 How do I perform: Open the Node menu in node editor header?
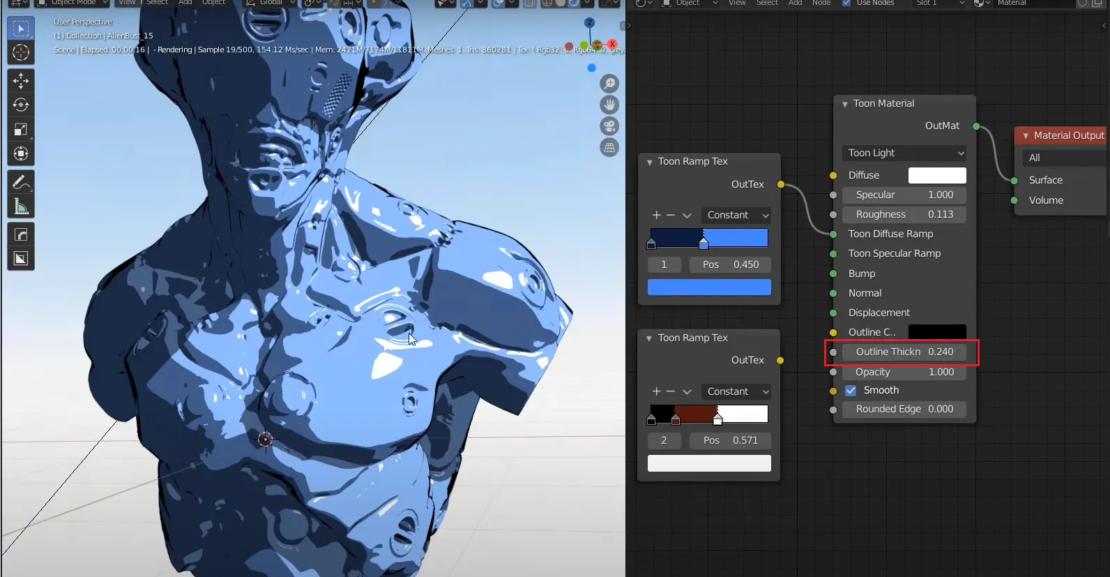pyautogui.click(x=821, y=3)
